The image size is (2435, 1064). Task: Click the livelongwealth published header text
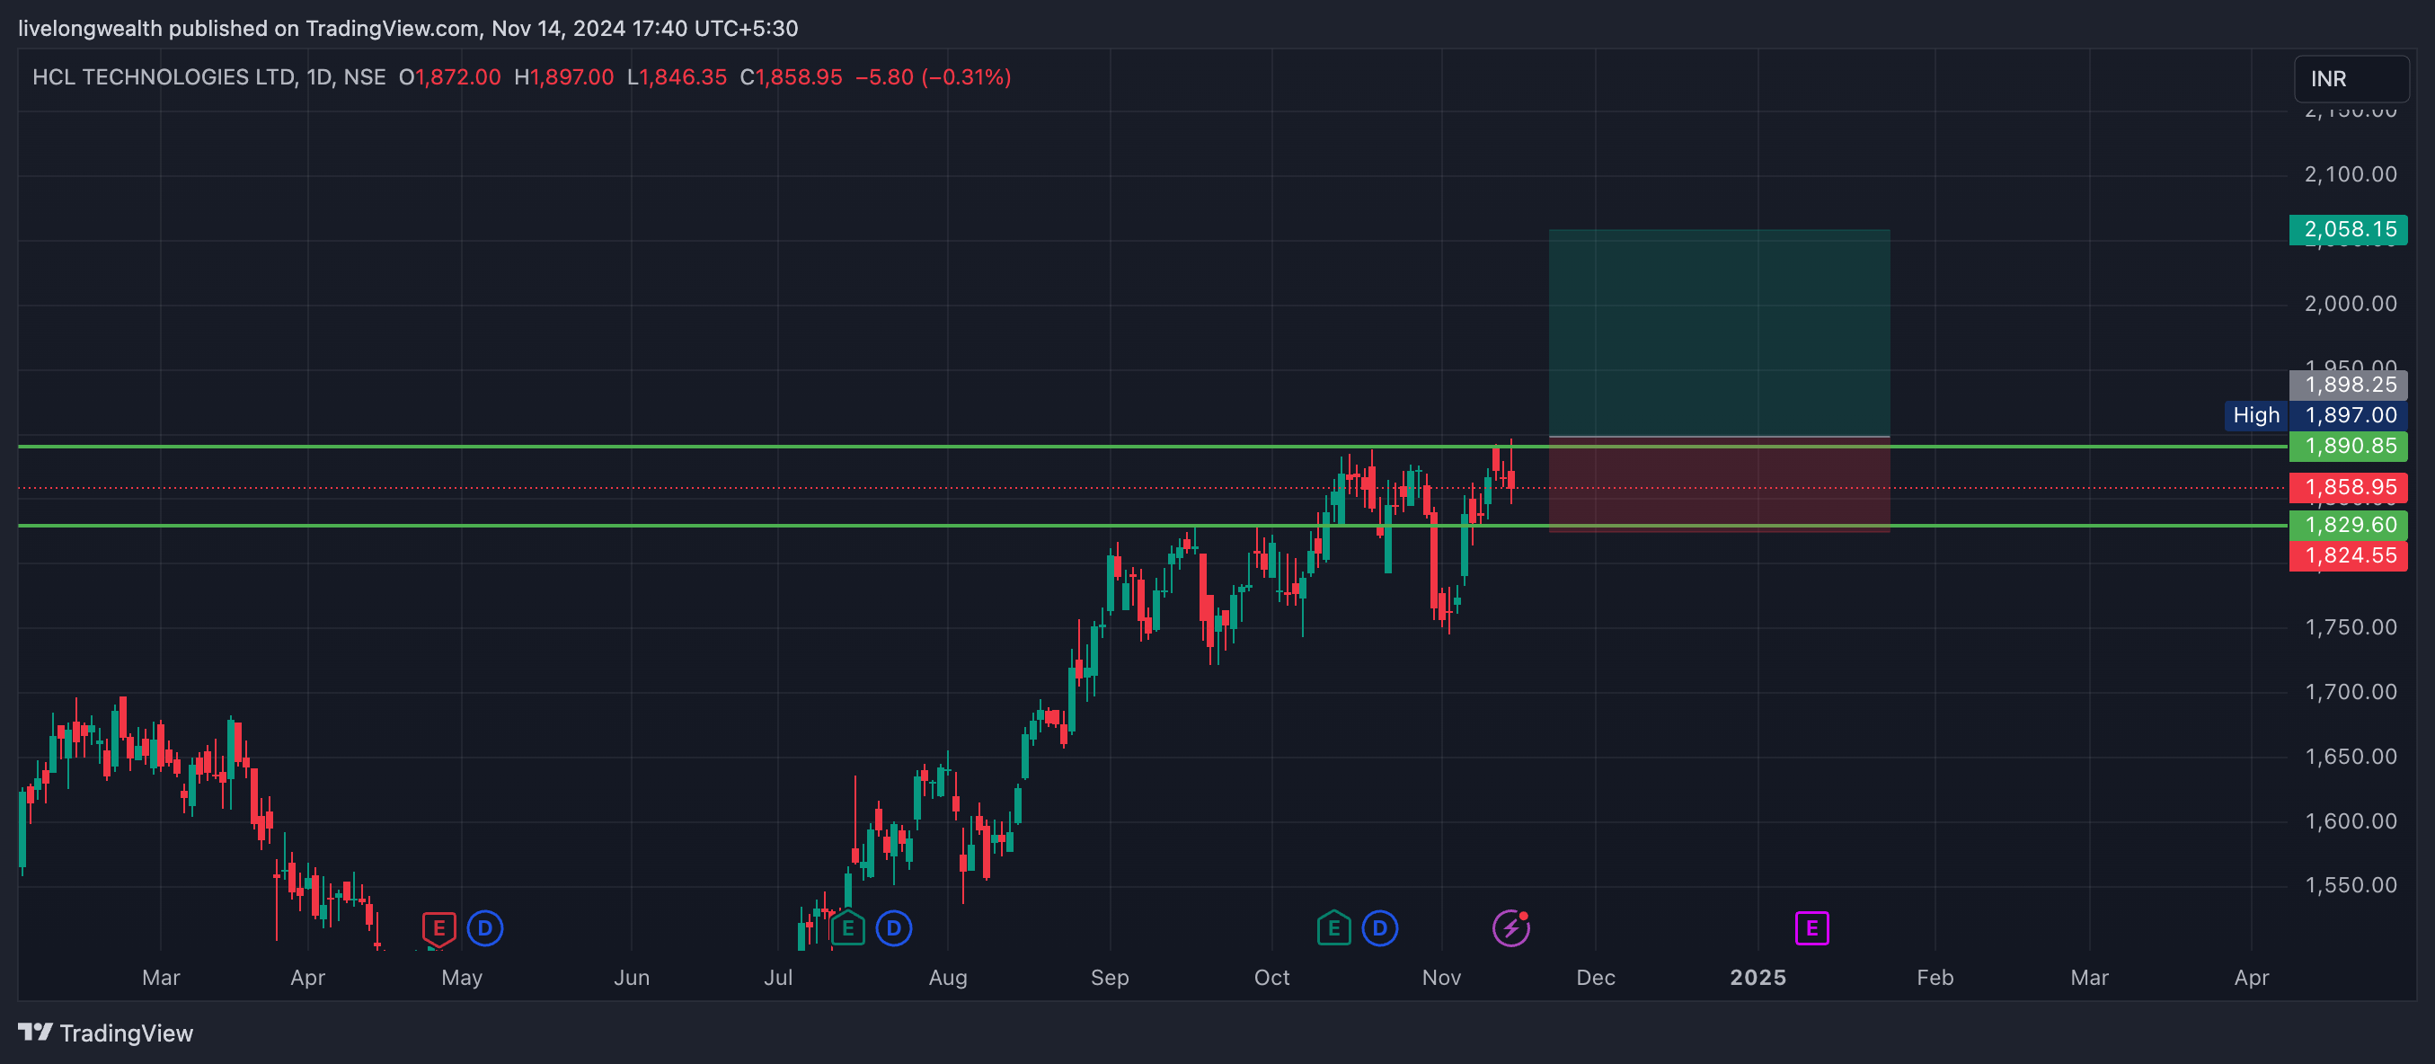tap(408, 29)
